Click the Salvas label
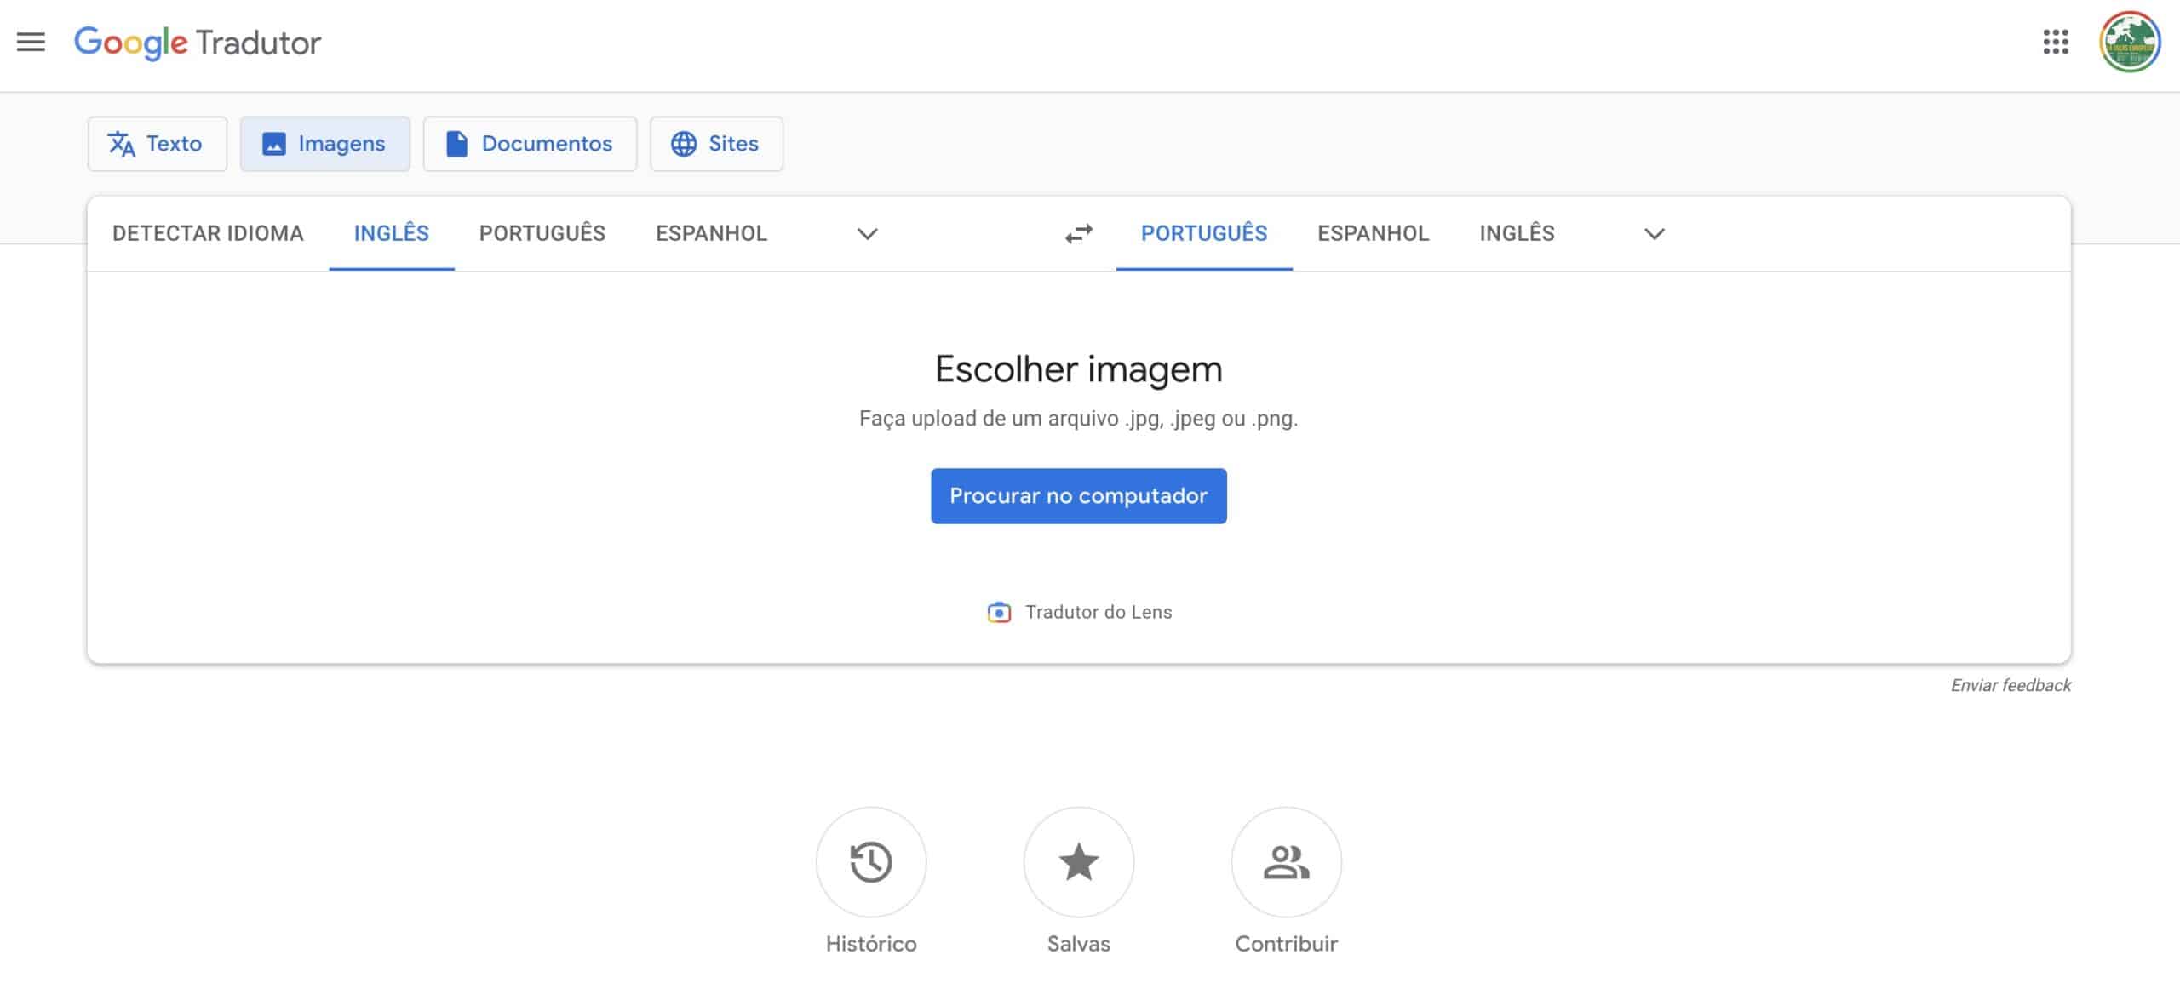 point(1079,944)
